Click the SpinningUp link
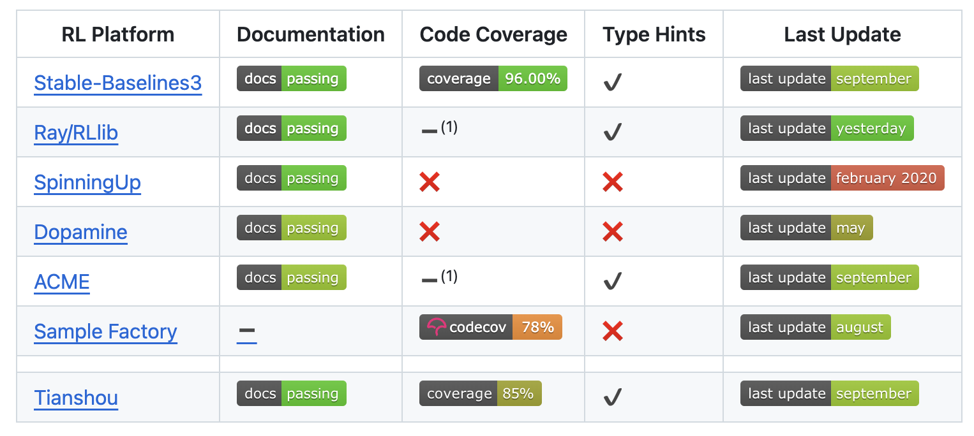974x436 pixels. pyautogui.click(x=87, y=182)
